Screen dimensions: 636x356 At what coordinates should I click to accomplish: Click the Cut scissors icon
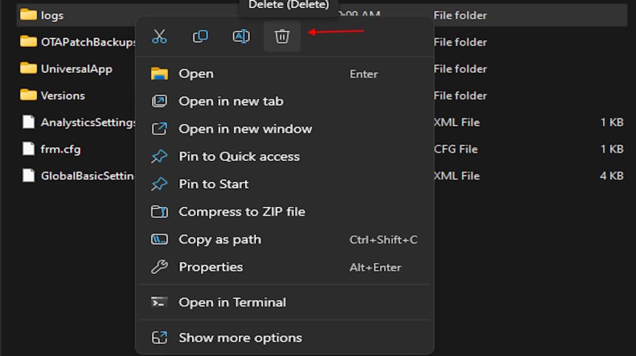coord(160,37)
